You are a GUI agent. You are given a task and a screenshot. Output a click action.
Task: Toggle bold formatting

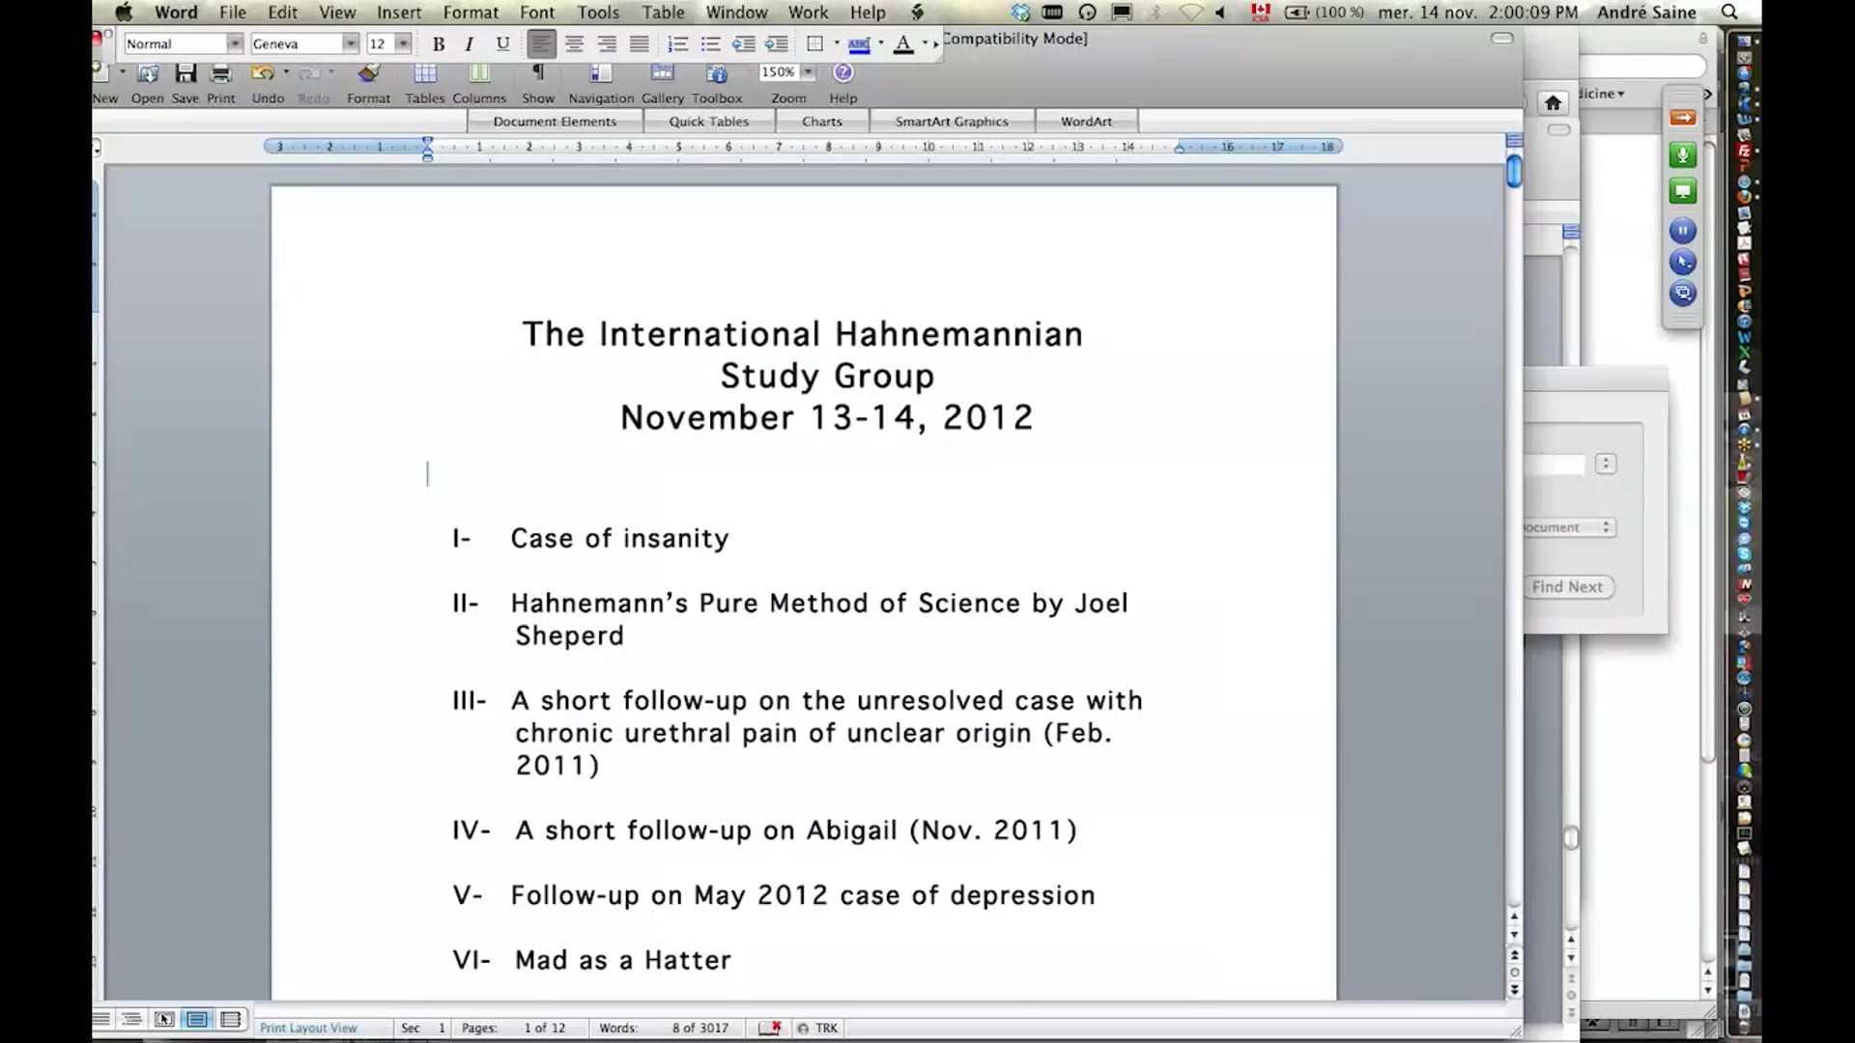[438, 43]
